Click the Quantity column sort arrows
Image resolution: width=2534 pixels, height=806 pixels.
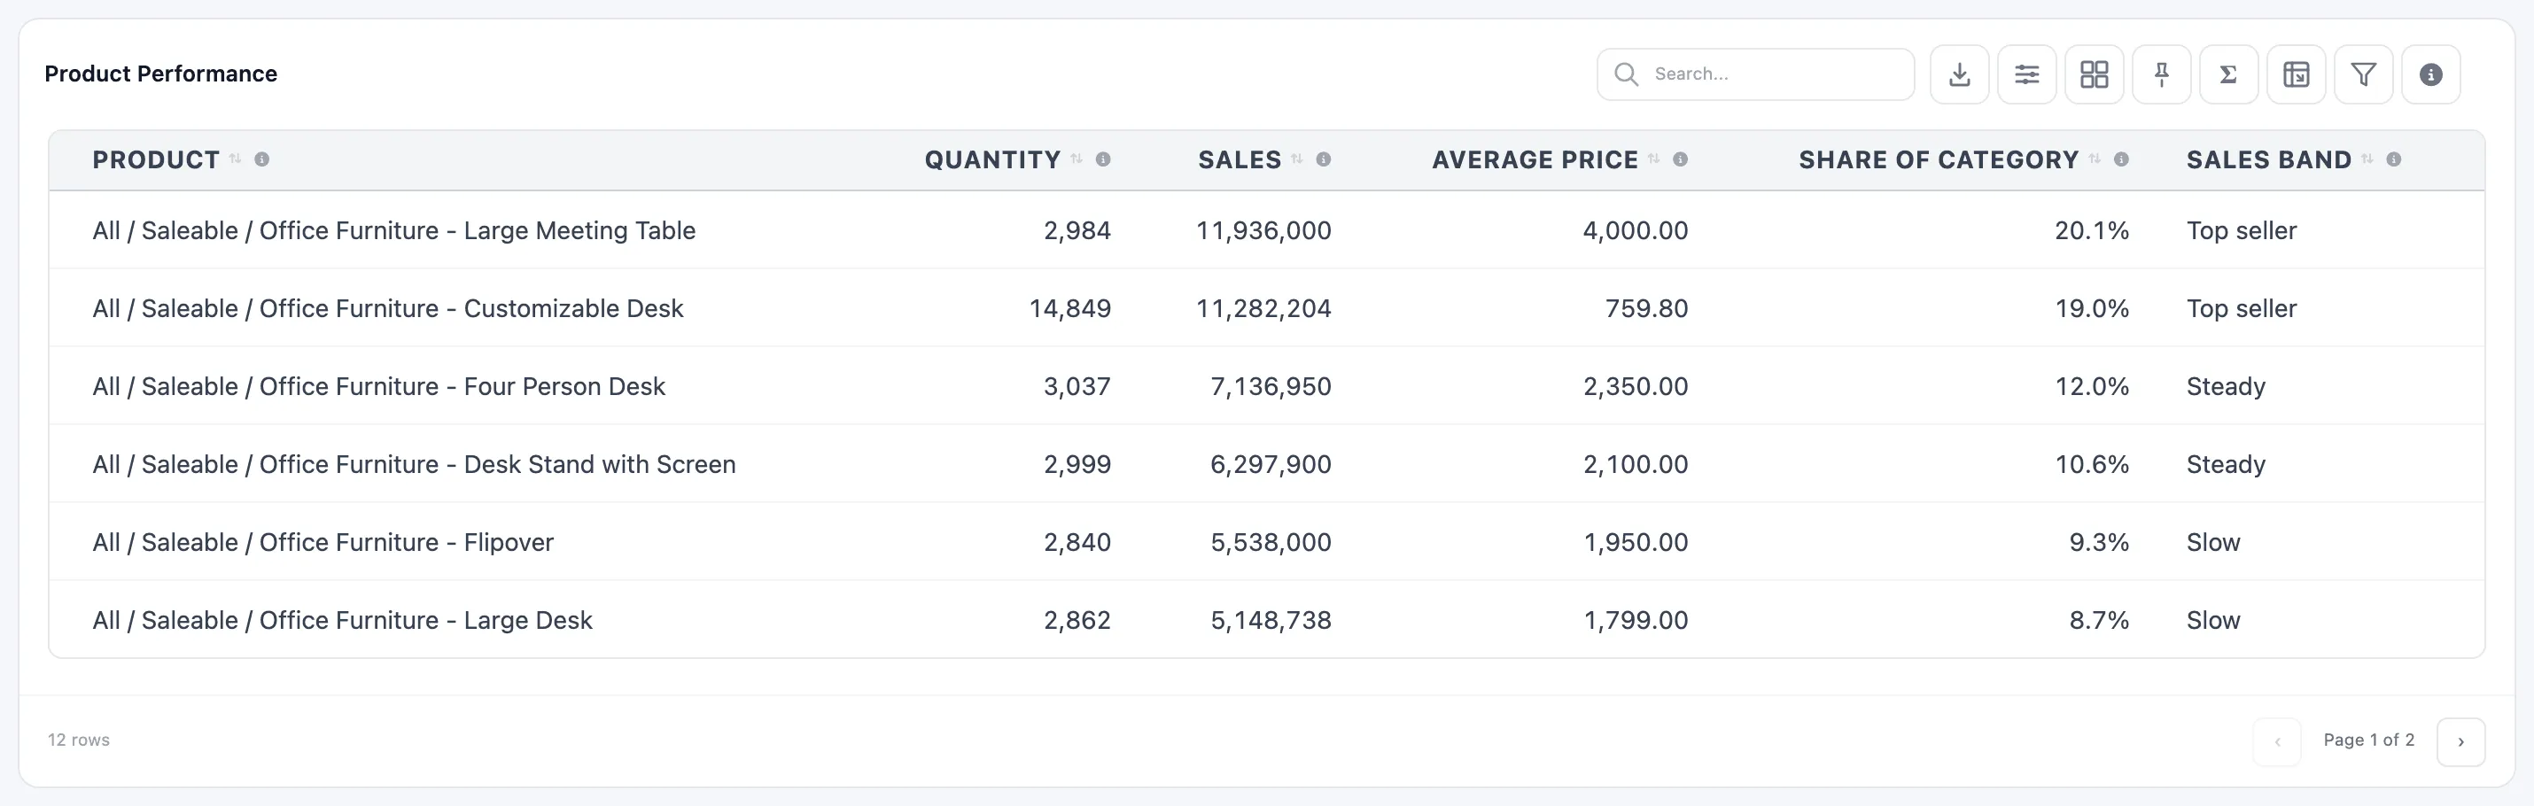[1077, 159]
